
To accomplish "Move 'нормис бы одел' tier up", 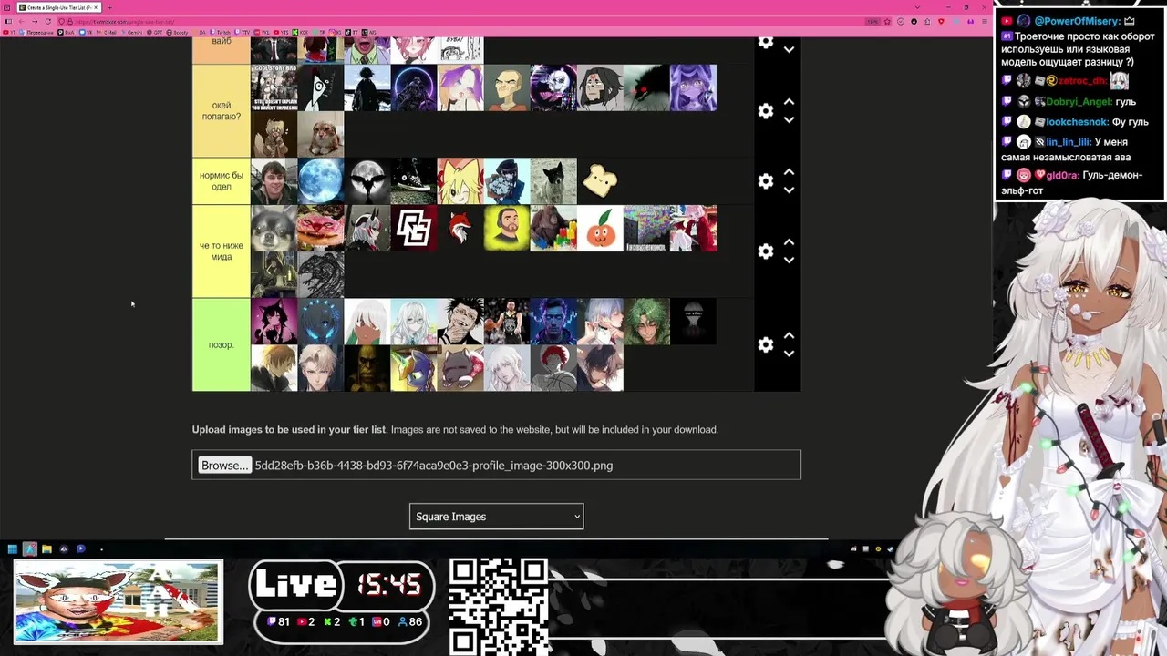I will click(789, 172).
